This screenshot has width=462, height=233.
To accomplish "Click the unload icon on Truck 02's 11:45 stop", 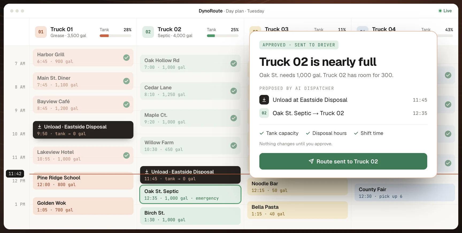I will click(x=147, y=172).
